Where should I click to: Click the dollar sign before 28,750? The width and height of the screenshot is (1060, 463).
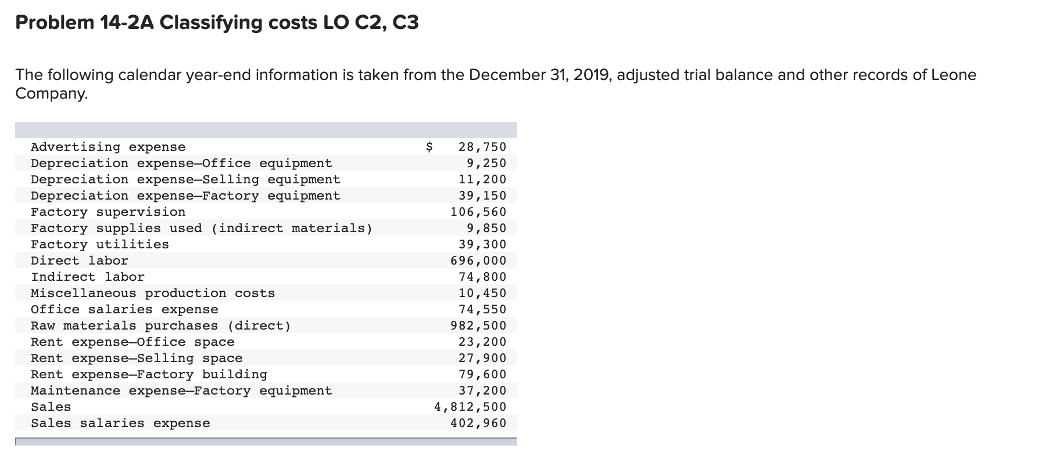(x=429, y=147)
